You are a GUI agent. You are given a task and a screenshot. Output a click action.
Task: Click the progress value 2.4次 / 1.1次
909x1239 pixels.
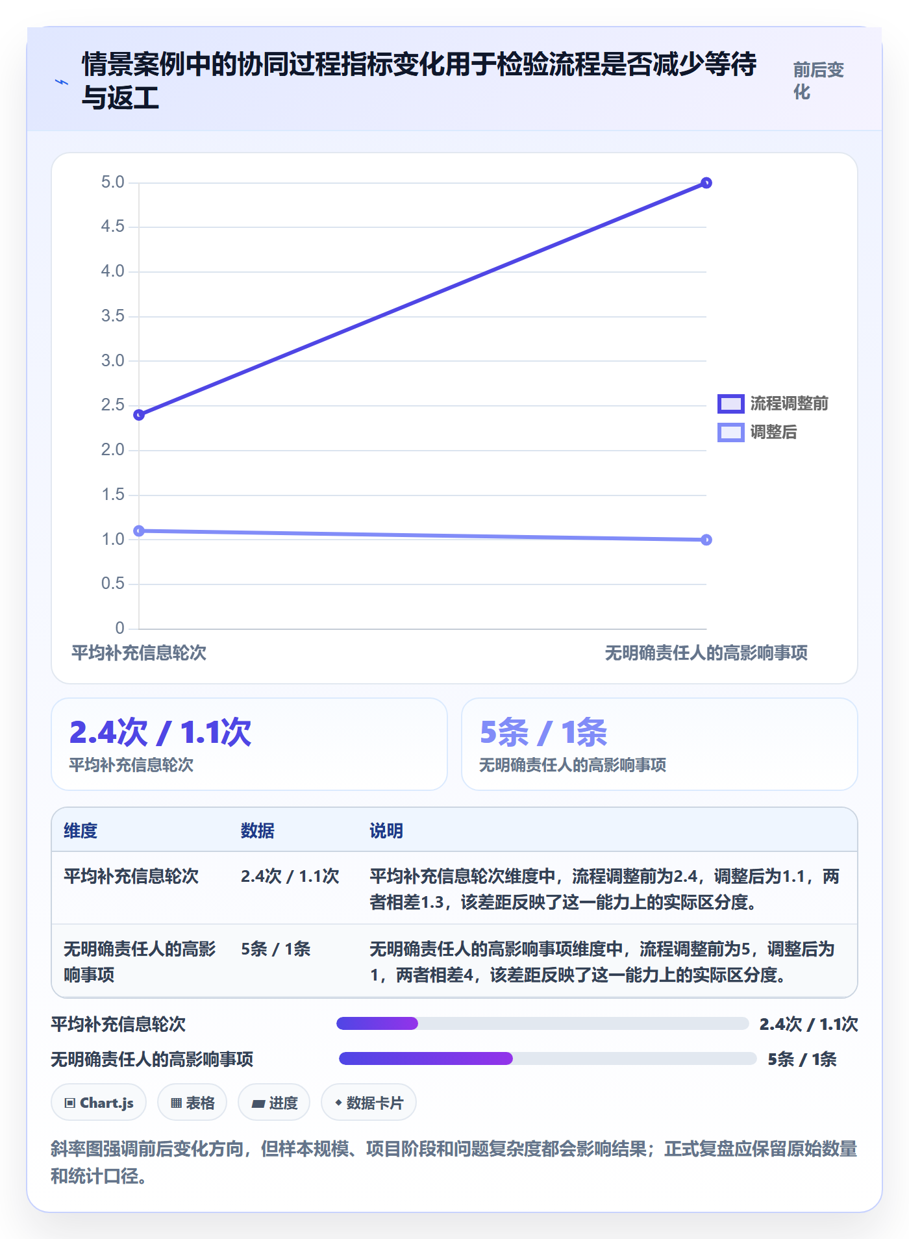pos(809,1024)
